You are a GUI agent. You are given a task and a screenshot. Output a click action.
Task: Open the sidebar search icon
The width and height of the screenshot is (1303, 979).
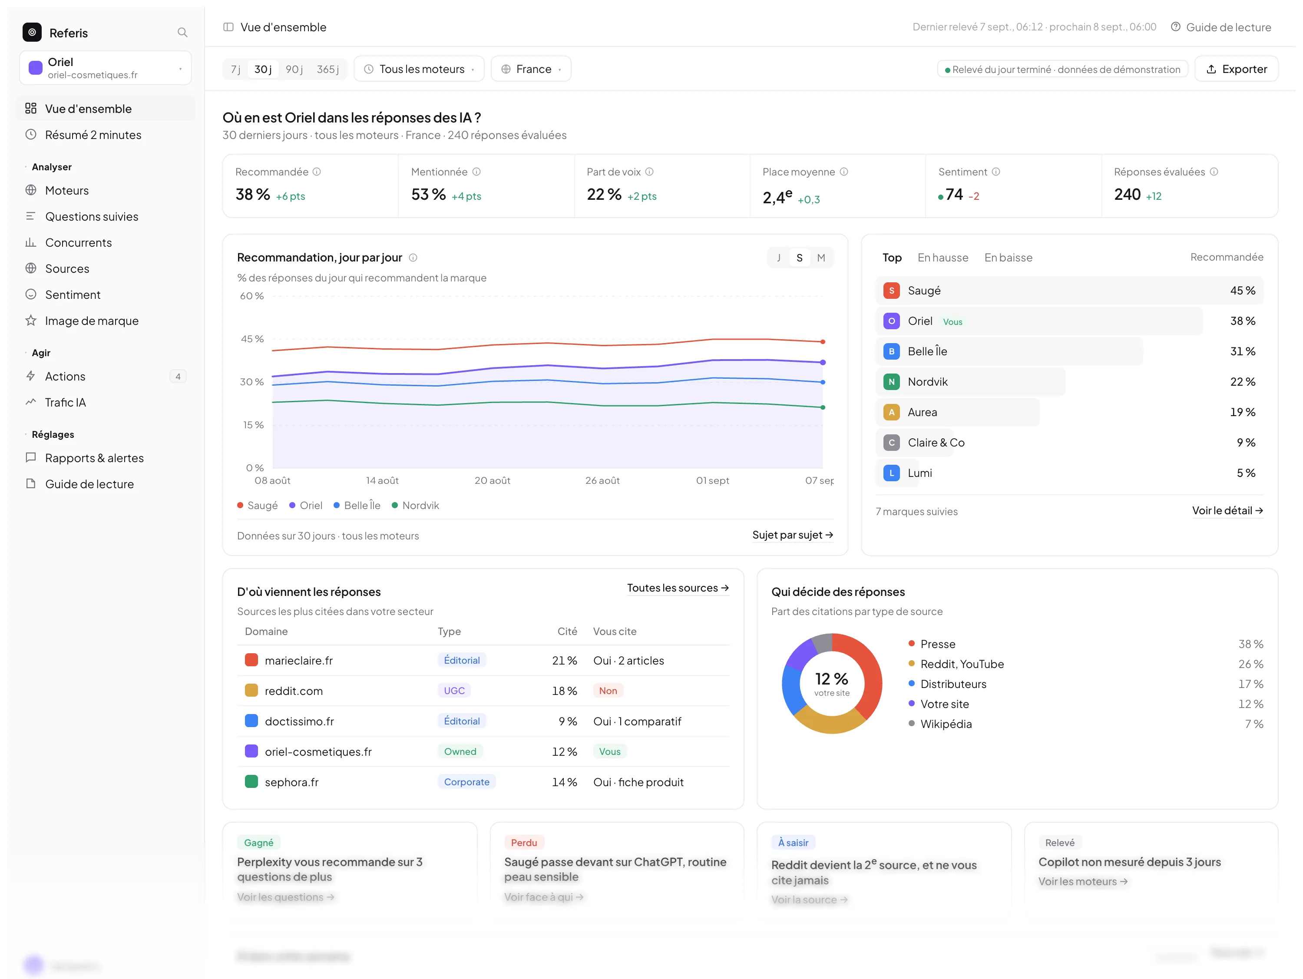pyautogui.click(x=182, y=33)
